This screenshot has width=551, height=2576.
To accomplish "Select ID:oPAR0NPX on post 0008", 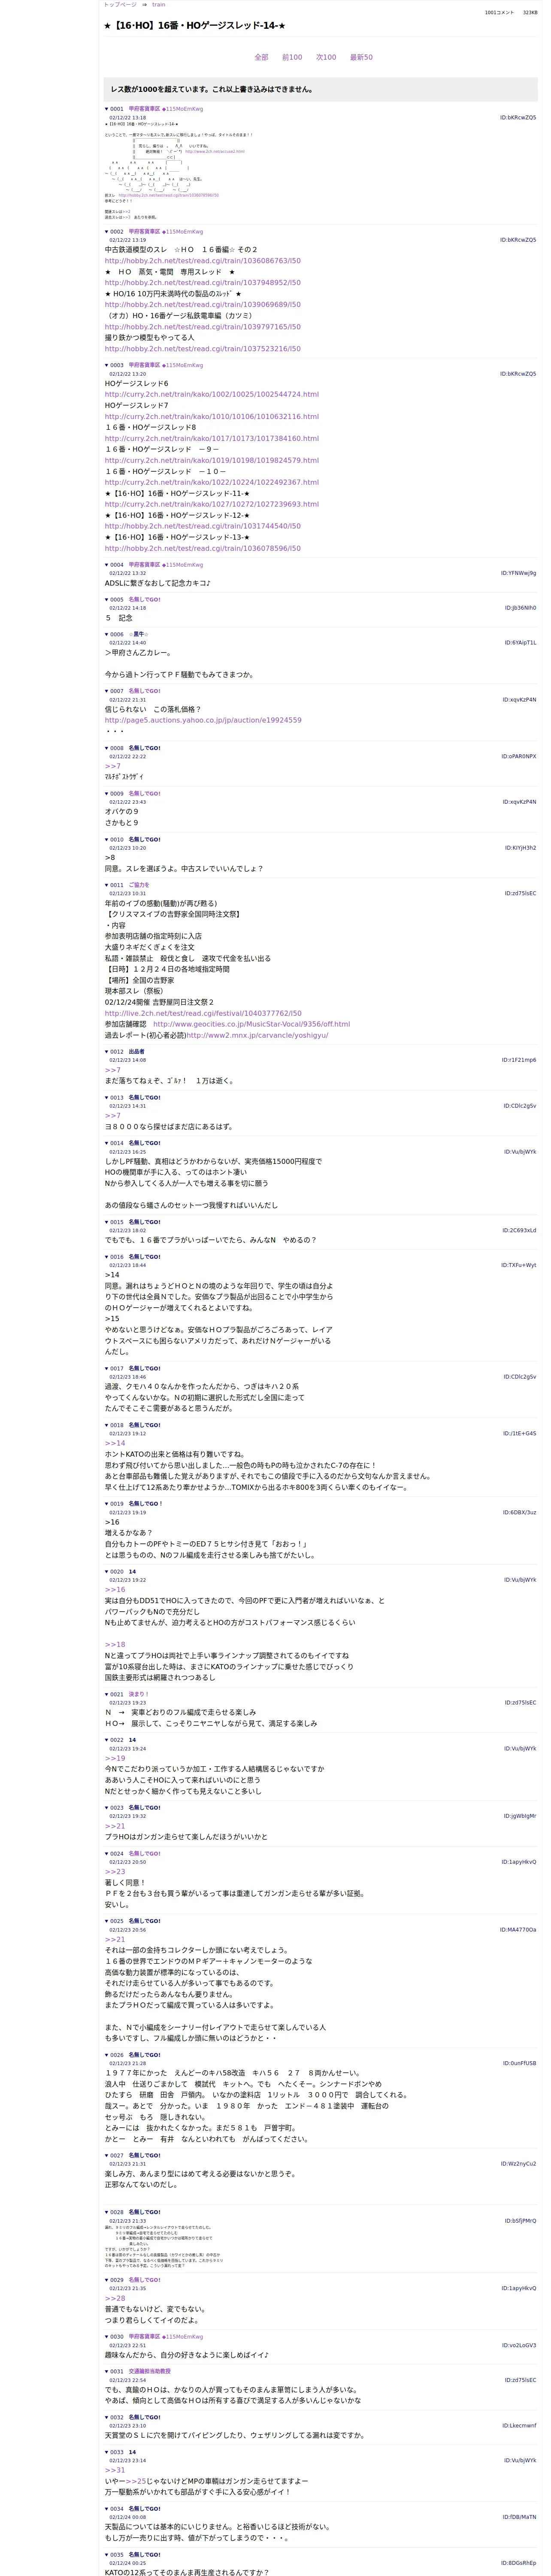I will click(519, 757).
